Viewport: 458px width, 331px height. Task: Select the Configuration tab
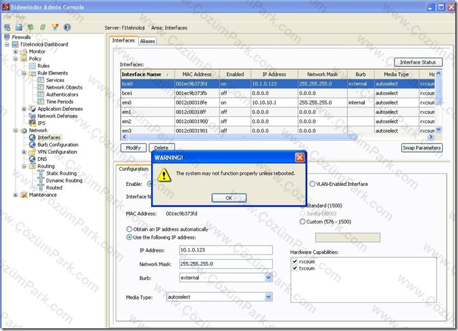133,169
